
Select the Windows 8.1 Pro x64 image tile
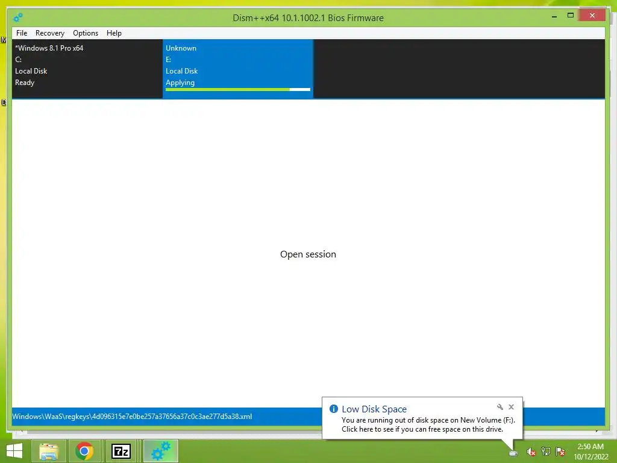coord(87,69)
